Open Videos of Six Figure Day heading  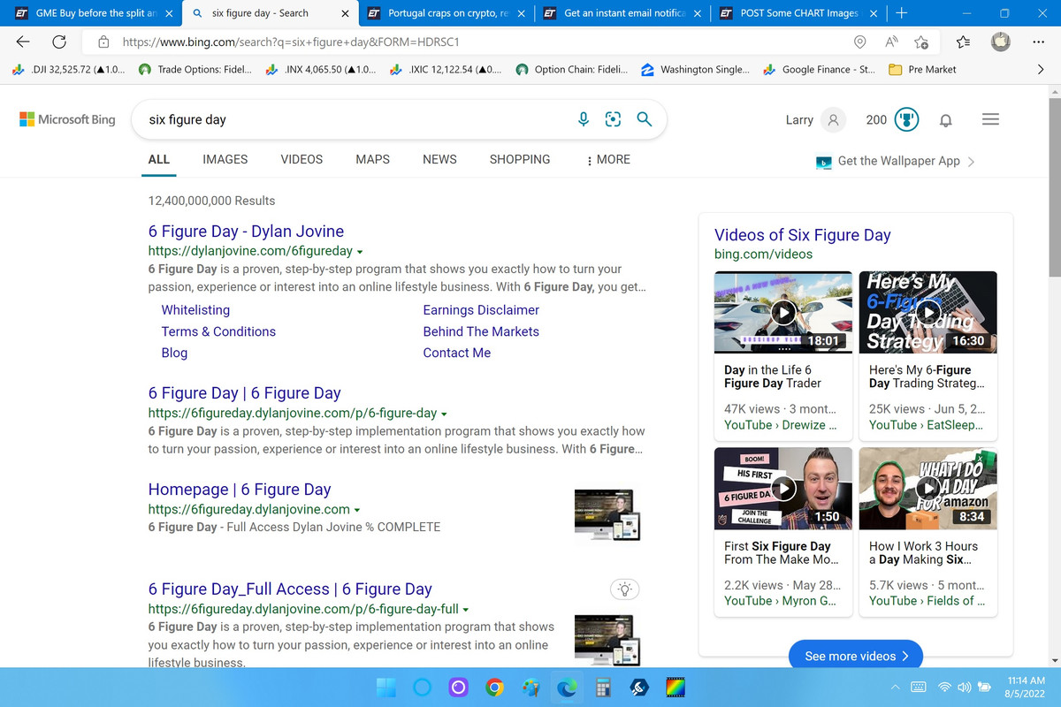click(803, 235)
